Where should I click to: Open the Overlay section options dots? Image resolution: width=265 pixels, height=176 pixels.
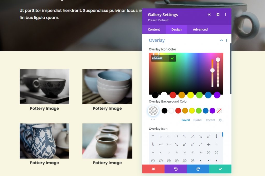coord(226,40)
